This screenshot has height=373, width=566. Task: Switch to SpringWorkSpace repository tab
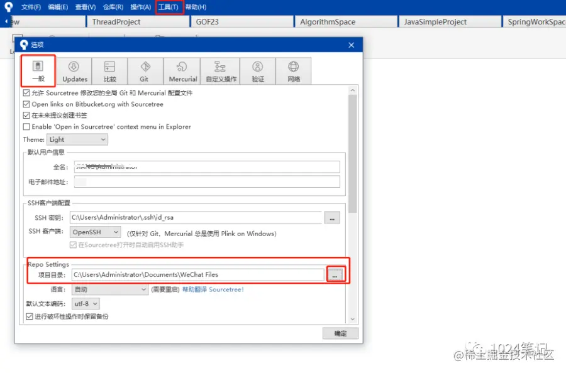(x=535, y=21)
